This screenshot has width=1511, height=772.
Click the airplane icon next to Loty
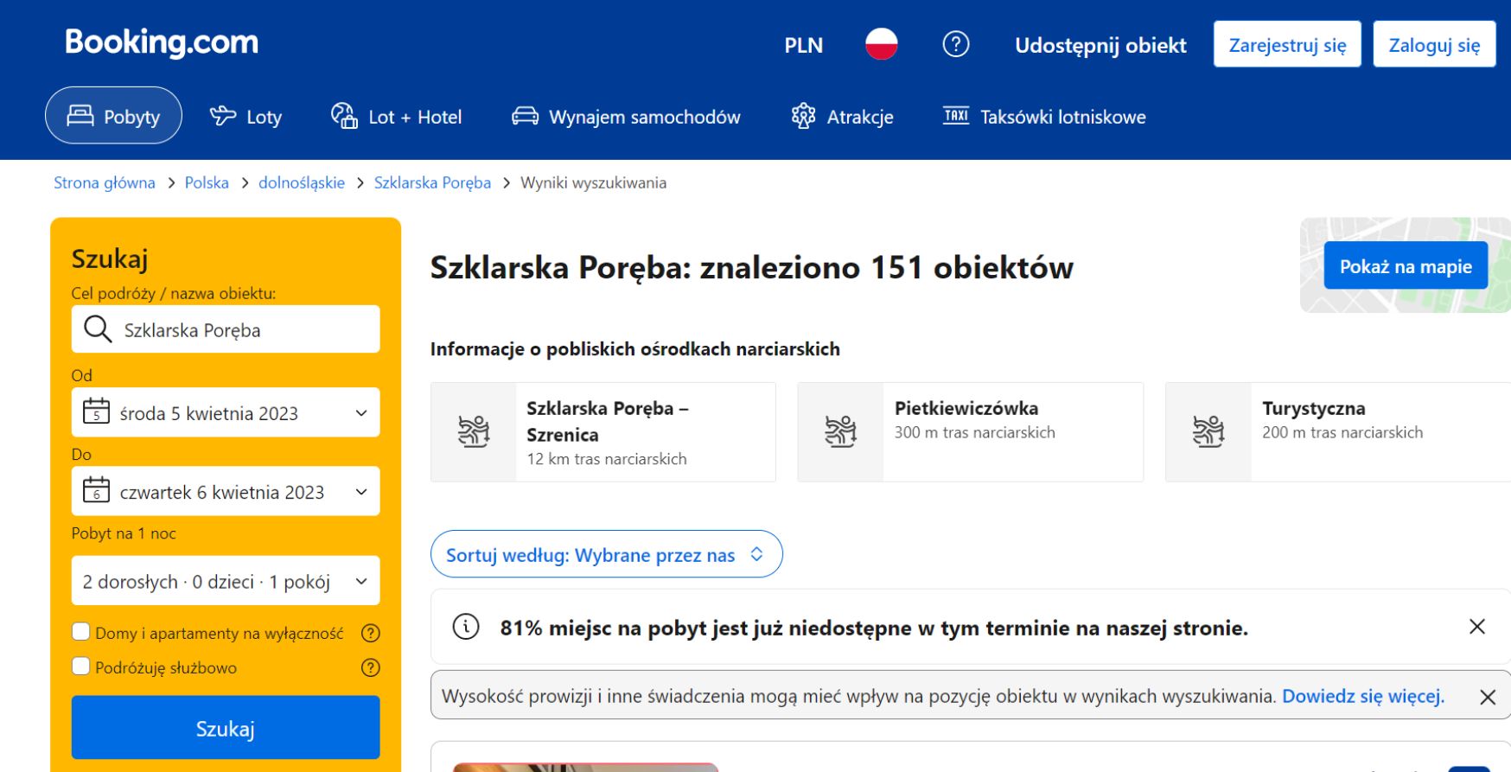pos(223,115)
